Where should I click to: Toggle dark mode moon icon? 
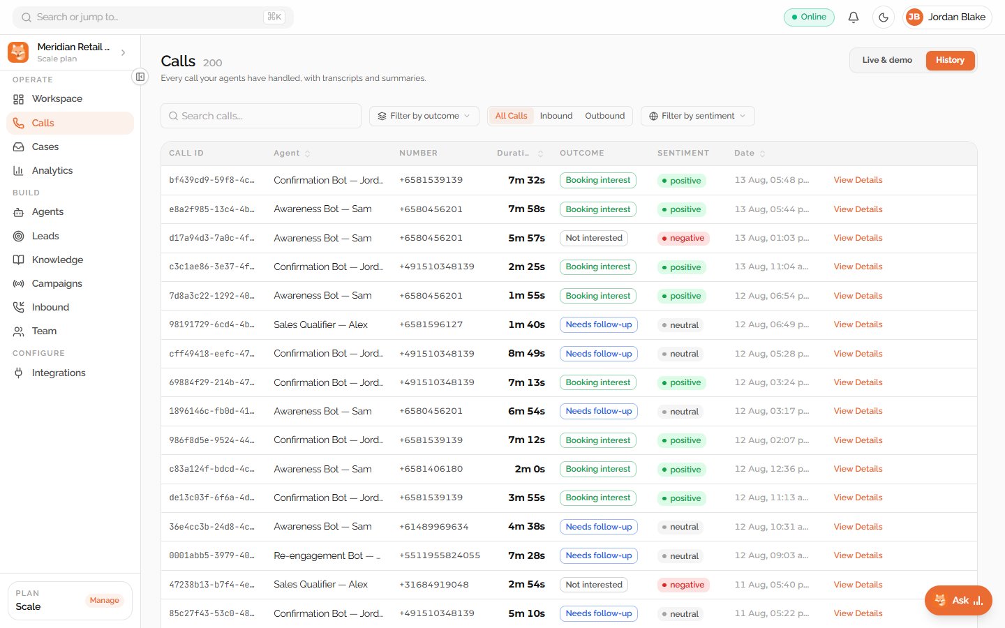(884, 17)
